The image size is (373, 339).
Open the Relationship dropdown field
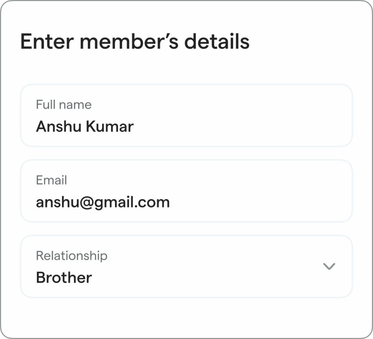pyautogui.click(x=186, y=267)
